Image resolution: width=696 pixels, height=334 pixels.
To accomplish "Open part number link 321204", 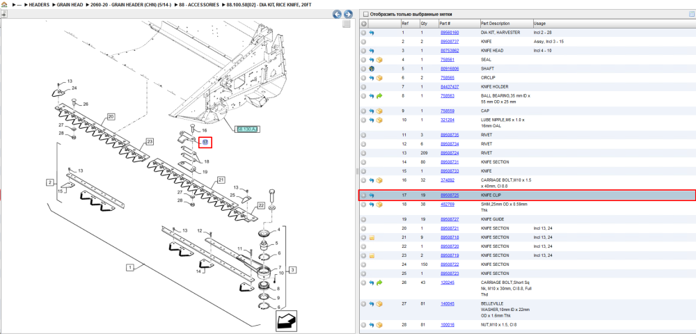I will pos(447,120).
